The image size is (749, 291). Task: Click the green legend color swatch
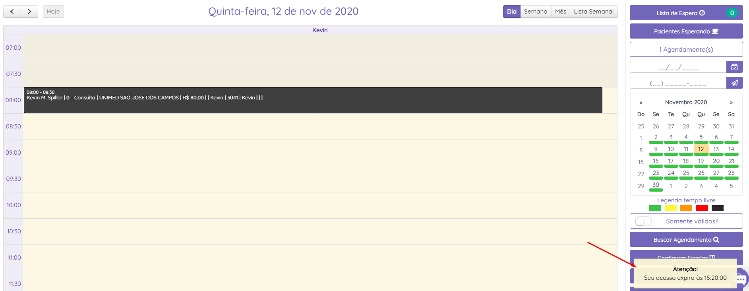(x=655, y=208)
